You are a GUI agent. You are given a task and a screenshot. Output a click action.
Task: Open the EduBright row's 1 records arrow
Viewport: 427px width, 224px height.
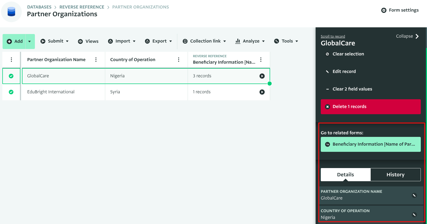(x=262, y=92)
